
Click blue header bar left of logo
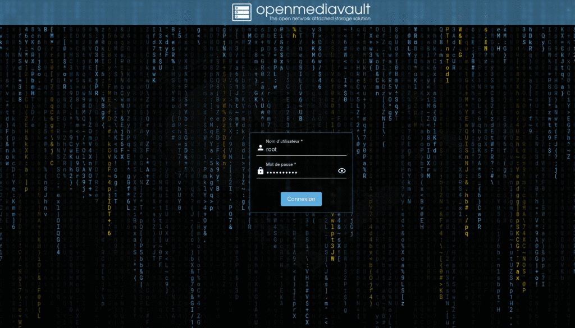click(112, 12)
